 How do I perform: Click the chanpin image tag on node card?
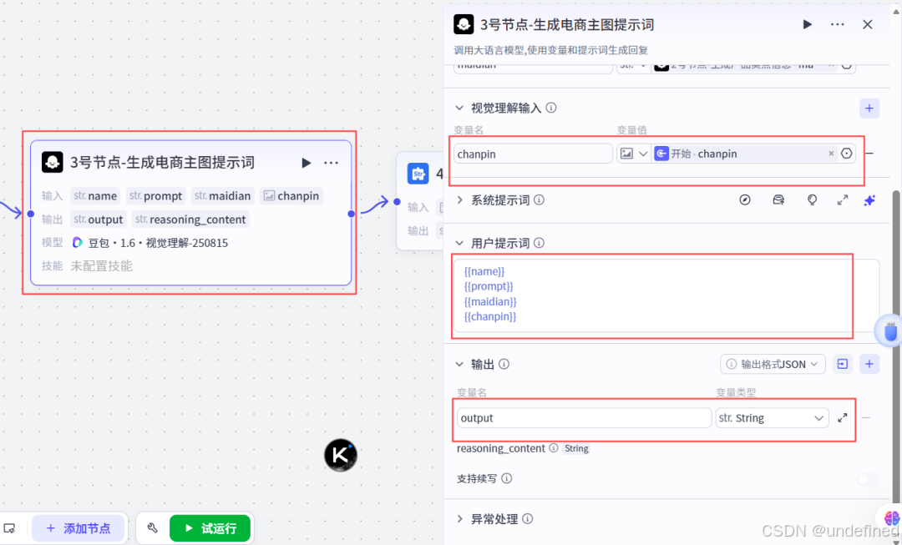click(291, 196)
